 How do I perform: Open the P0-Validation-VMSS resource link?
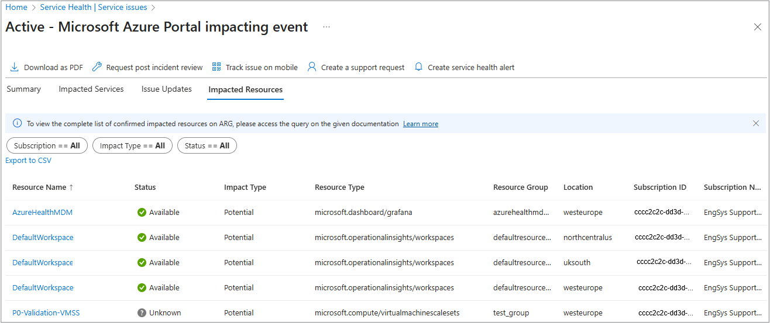coord(46,313)
